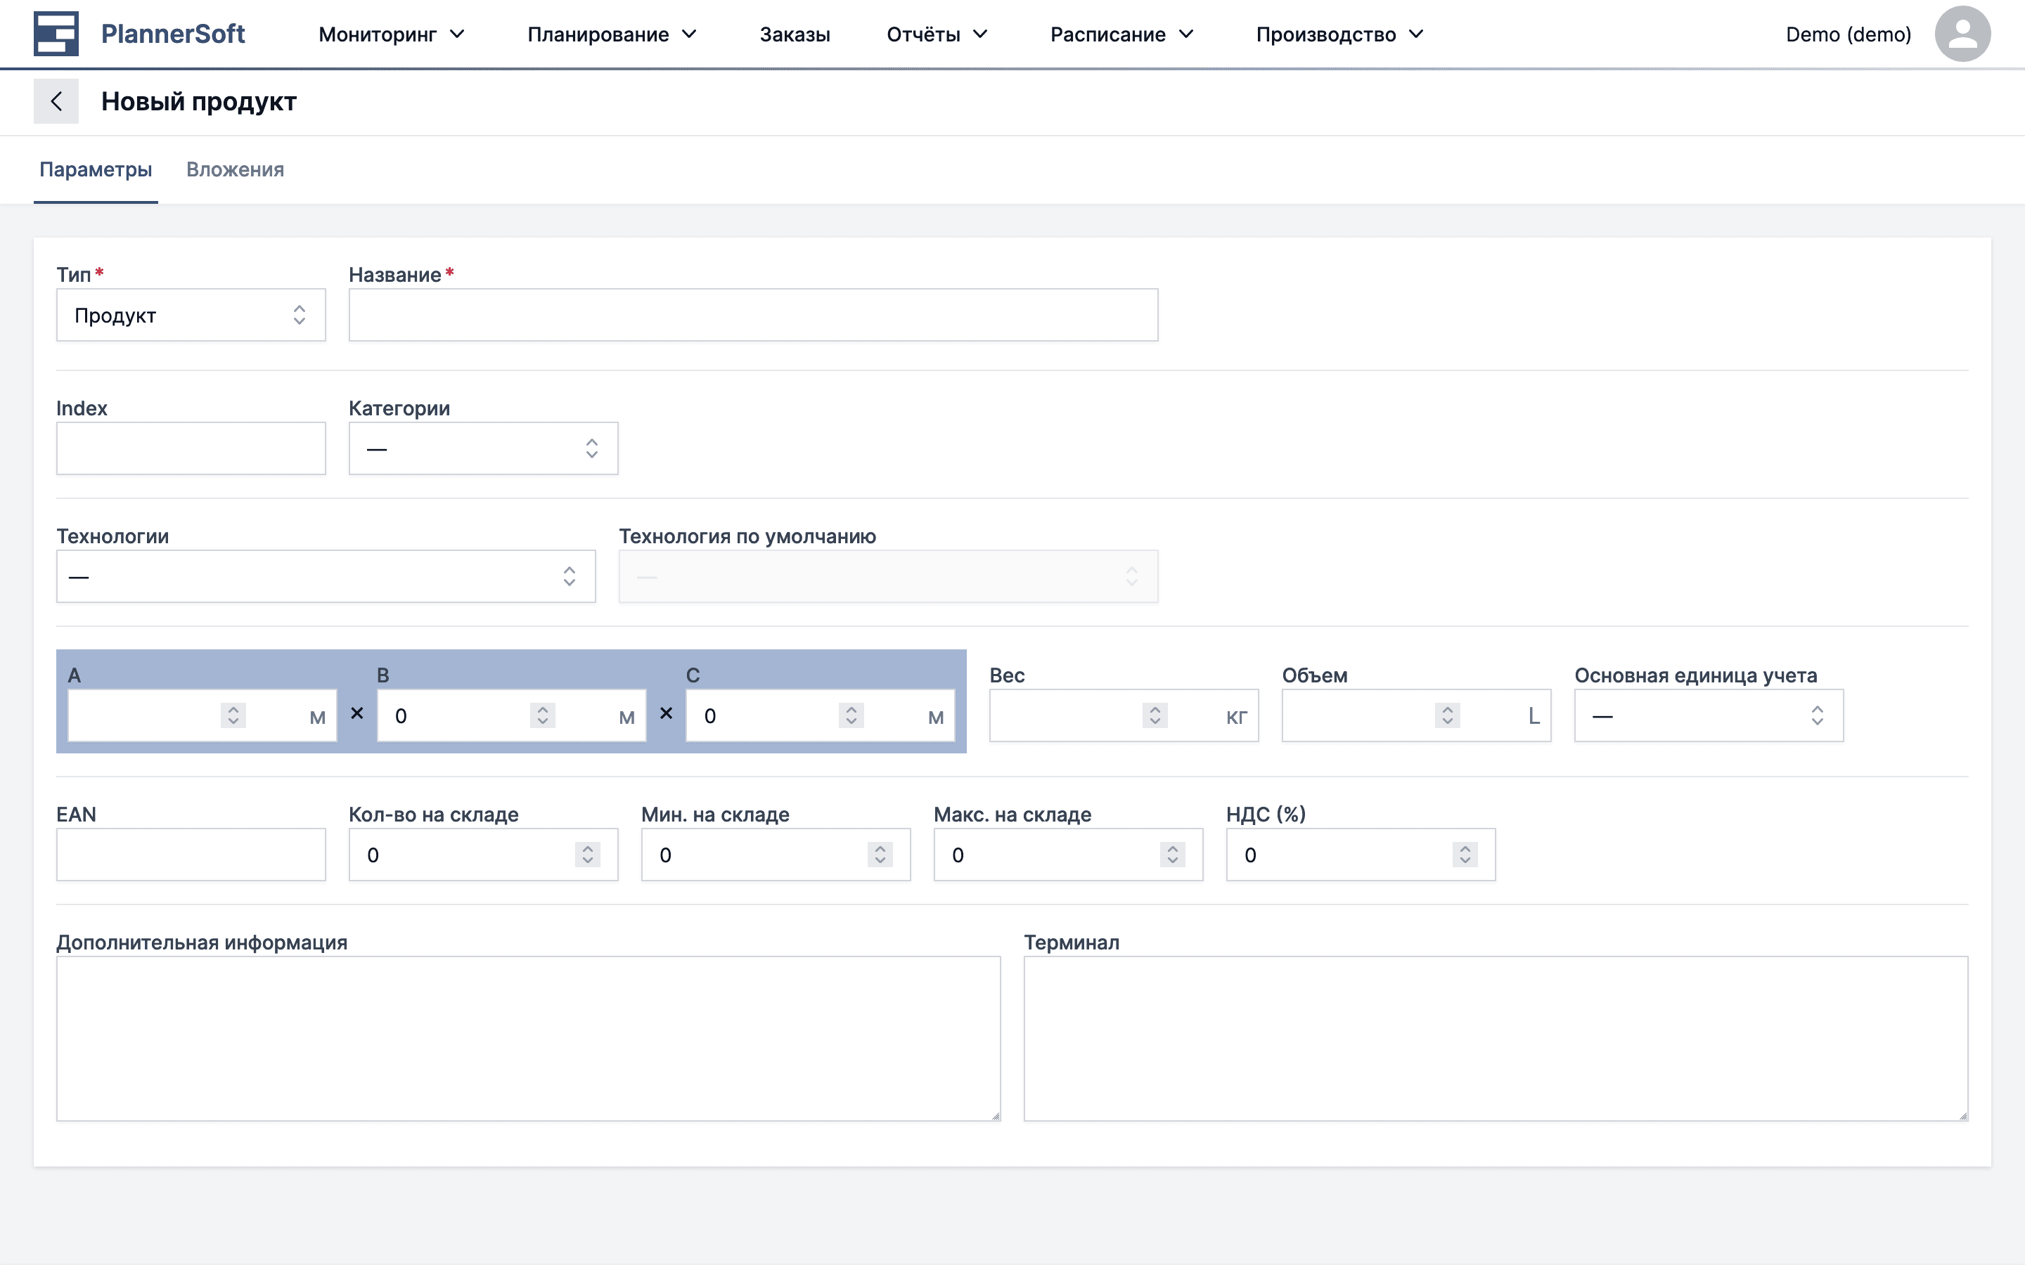Open the Тип dropdown showing Продукт
Viewport: 2025px width, 1265px height.
click(x=191, y=316)
